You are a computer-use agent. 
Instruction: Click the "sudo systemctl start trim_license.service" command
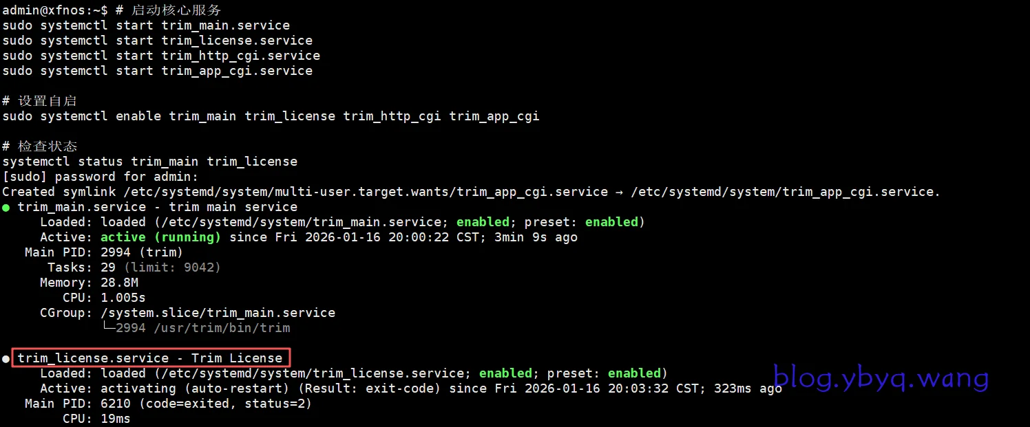(157, 41)
